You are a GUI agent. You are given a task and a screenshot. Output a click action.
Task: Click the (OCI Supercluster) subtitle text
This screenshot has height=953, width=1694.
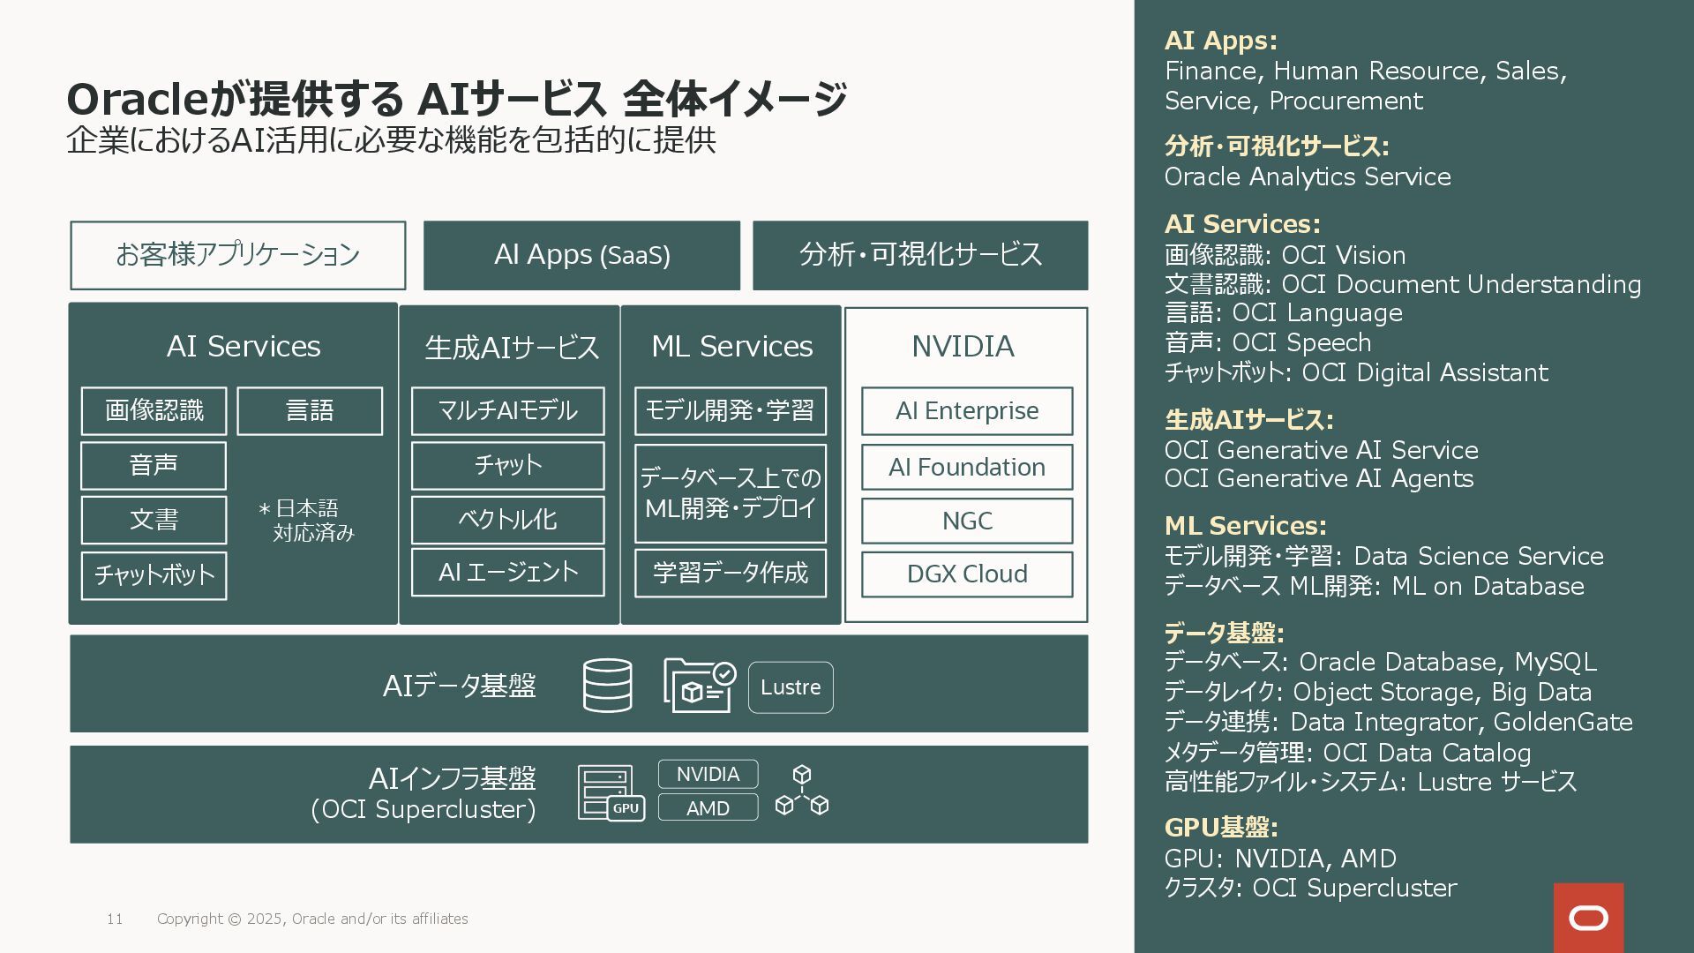[x=423, y=809]
